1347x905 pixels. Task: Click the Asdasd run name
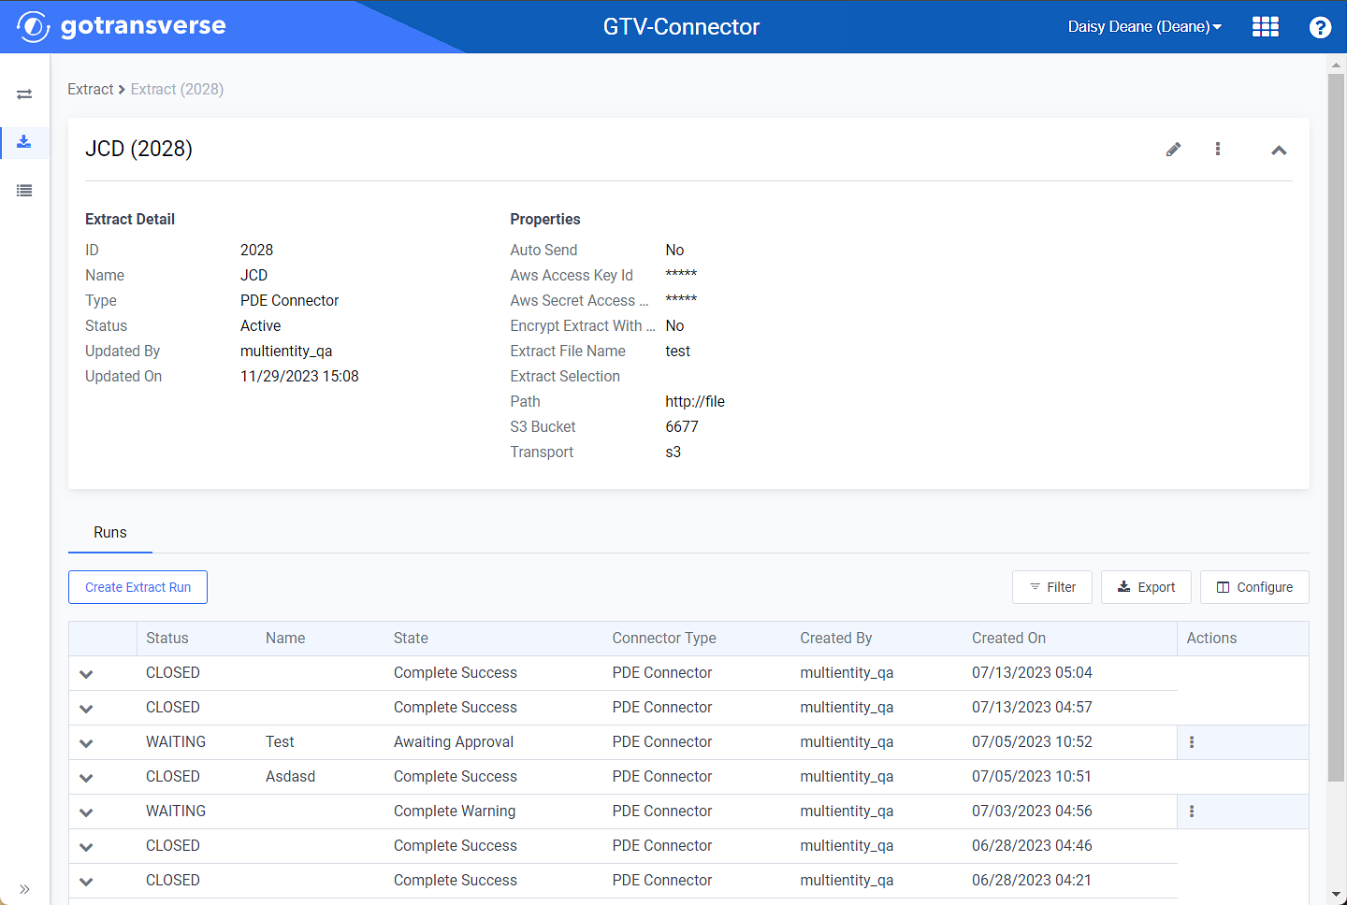[x=290, y=776]
